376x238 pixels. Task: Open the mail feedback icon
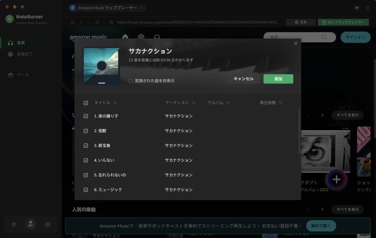48,224
